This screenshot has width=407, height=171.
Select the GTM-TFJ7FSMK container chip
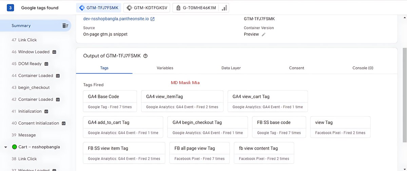click(x=98, y=8)
